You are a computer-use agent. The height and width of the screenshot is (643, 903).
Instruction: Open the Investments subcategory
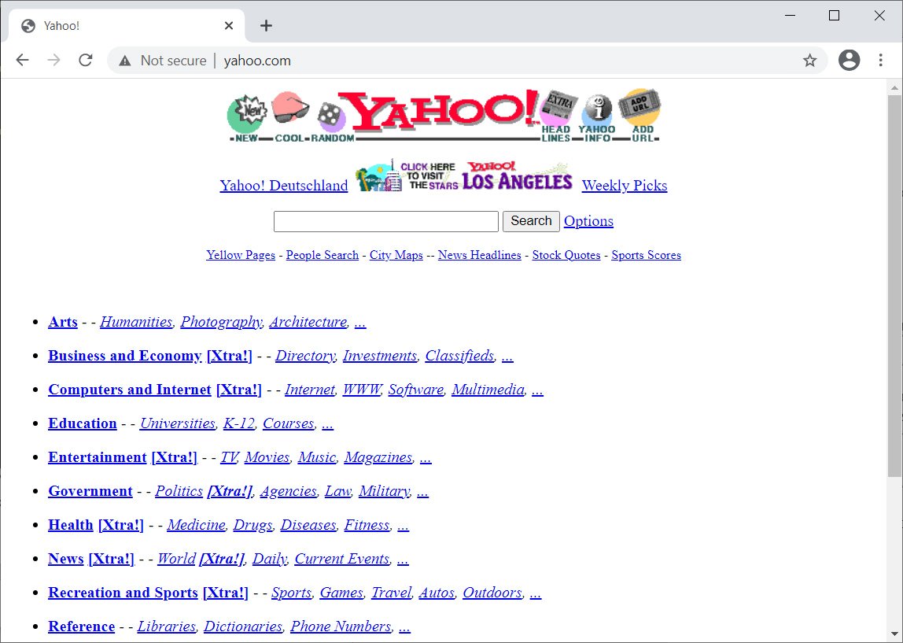tap(379, 356)
